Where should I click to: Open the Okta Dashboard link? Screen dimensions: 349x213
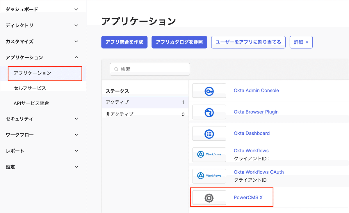(252, 133)
